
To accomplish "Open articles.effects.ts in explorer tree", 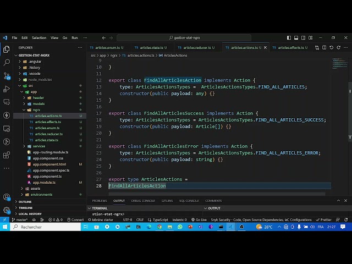I will point(48,122).
